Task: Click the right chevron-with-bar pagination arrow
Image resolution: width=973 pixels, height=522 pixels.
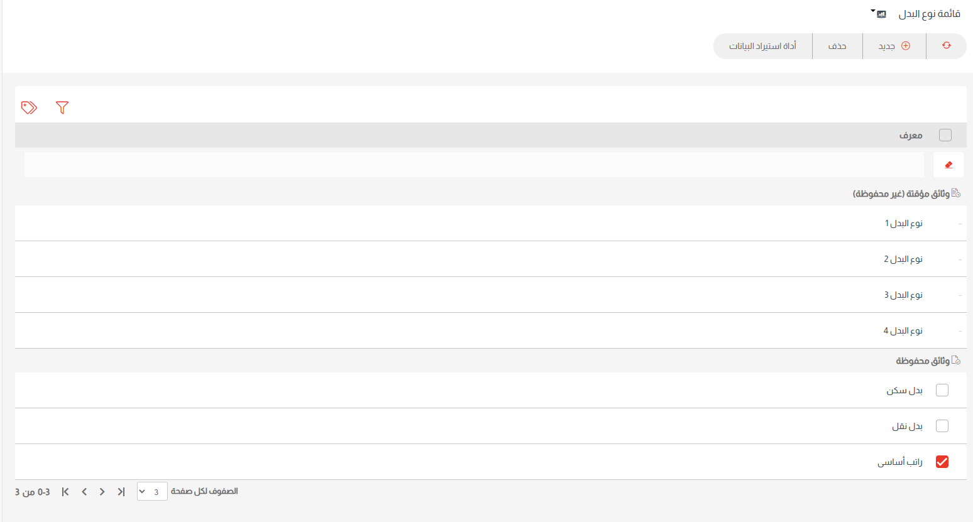Action: [121, 492]
